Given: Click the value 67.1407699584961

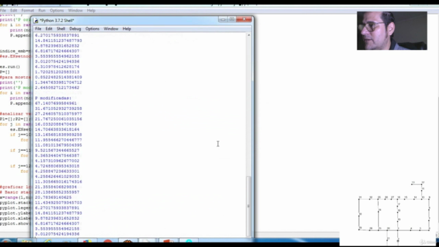Looking at the screenshot, I should click(56, 104).
